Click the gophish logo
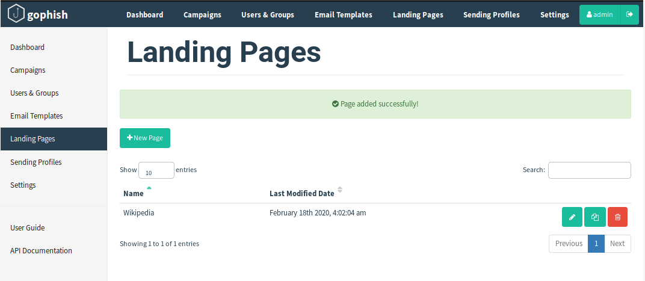This screenshot has width=645, height=281. 37,14
